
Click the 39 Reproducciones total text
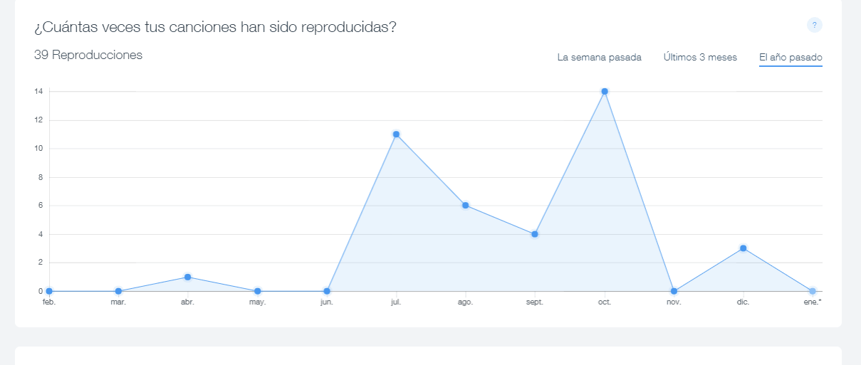88,55
